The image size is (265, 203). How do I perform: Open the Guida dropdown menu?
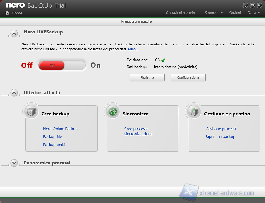click(x=254, y=13)
